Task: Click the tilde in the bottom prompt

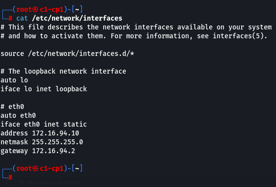Action: tap(77, 168)
